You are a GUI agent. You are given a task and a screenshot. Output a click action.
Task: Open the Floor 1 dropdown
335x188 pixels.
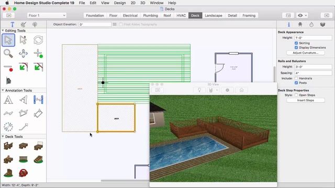pyautogui.click(x=47, y=15)
